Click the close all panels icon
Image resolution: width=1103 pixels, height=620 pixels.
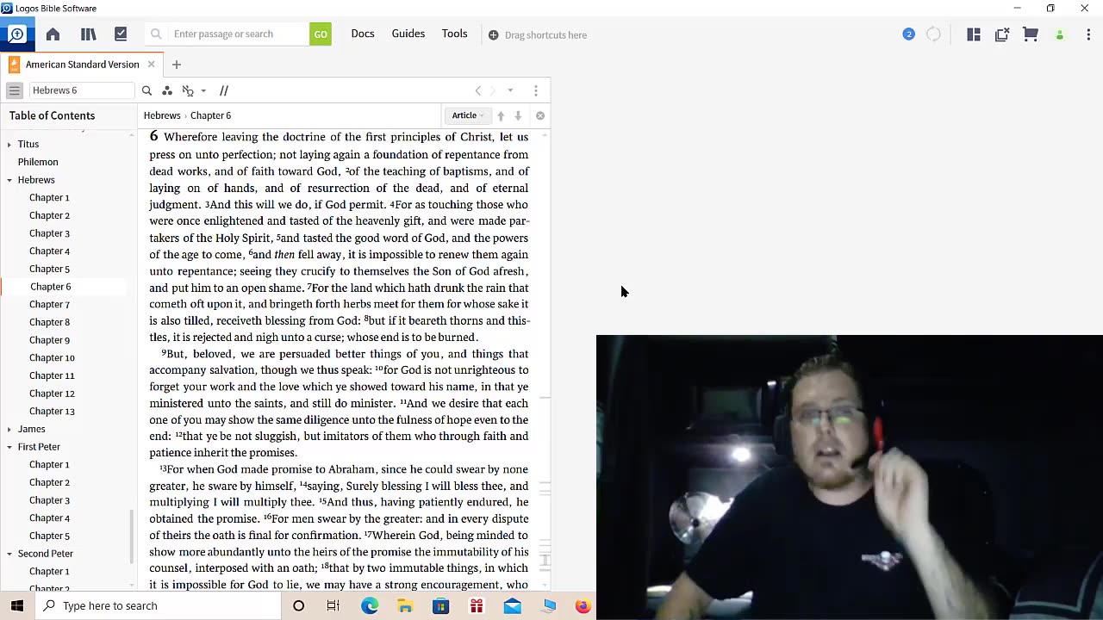pos(1002,34)
